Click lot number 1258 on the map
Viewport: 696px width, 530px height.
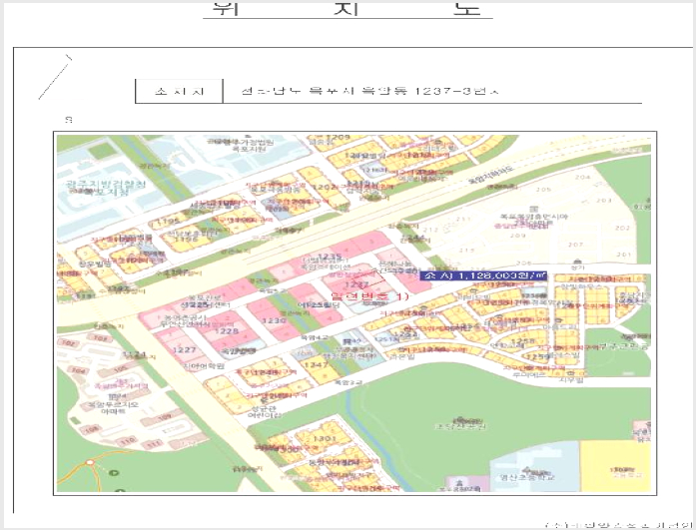tap(525, 341)
